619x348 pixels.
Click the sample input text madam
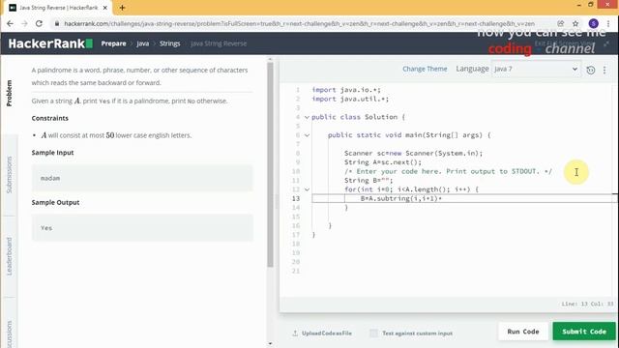point(50,178)
